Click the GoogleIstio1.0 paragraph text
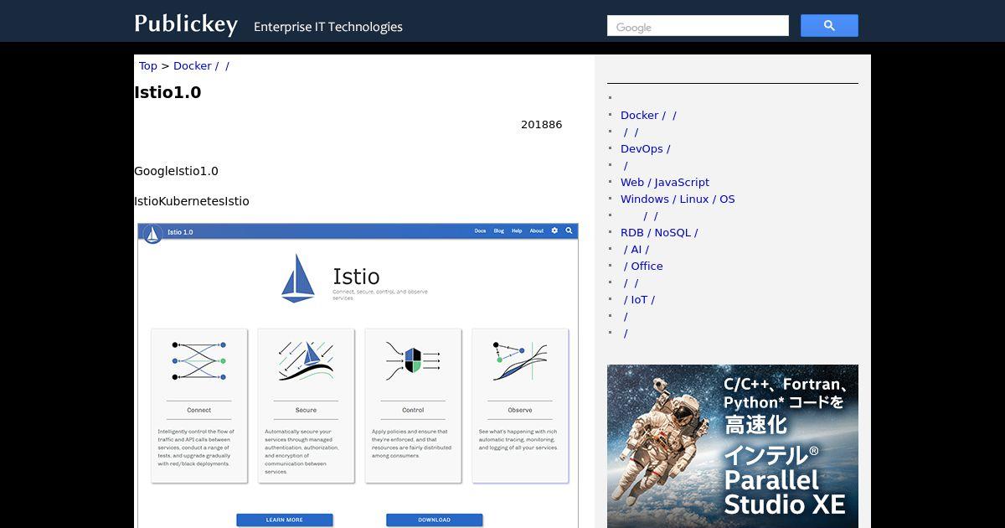 click(176, 171)
